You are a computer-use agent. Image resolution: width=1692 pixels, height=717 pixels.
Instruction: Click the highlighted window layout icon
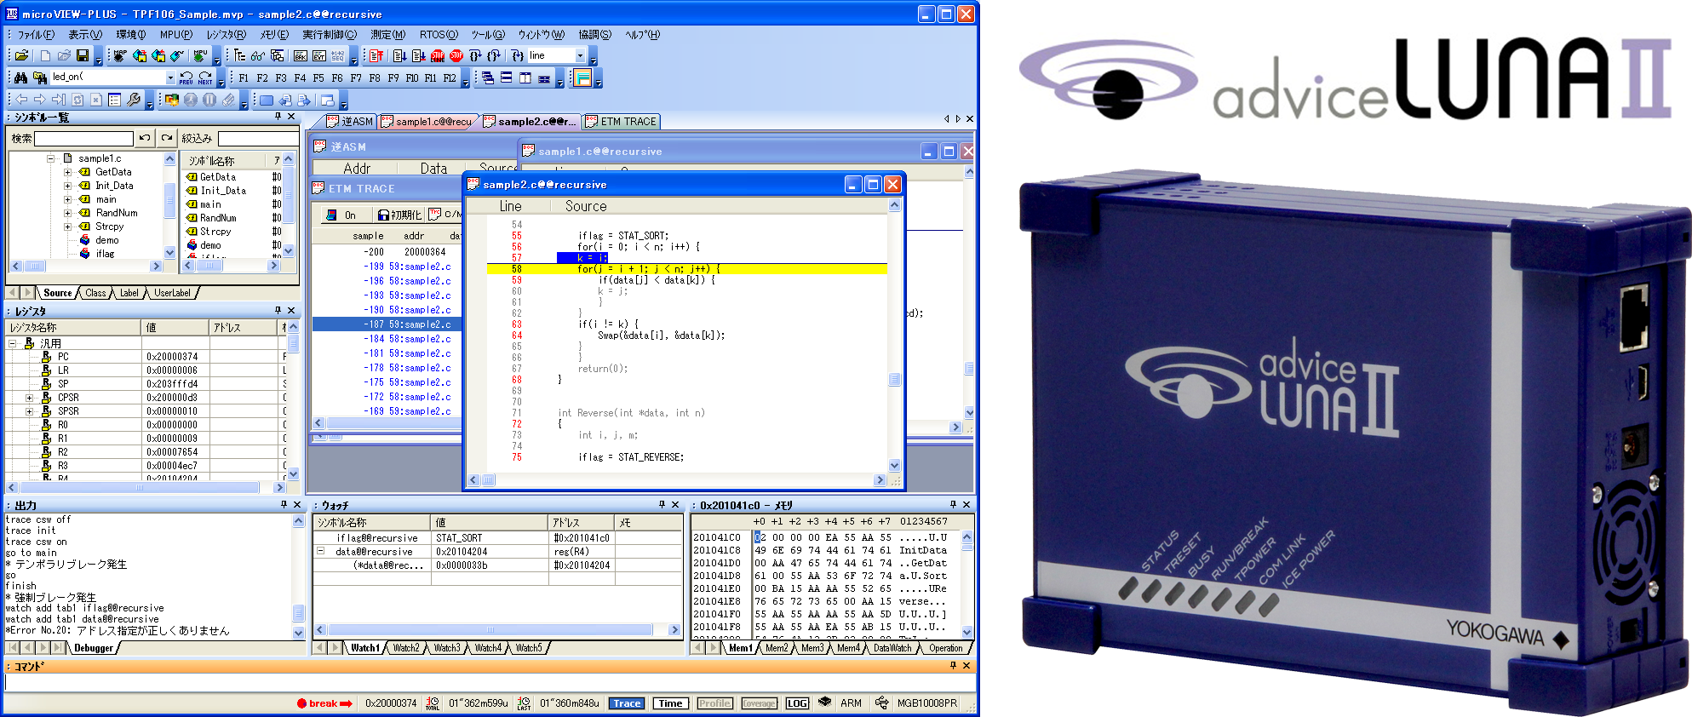(x=582, y=78)
